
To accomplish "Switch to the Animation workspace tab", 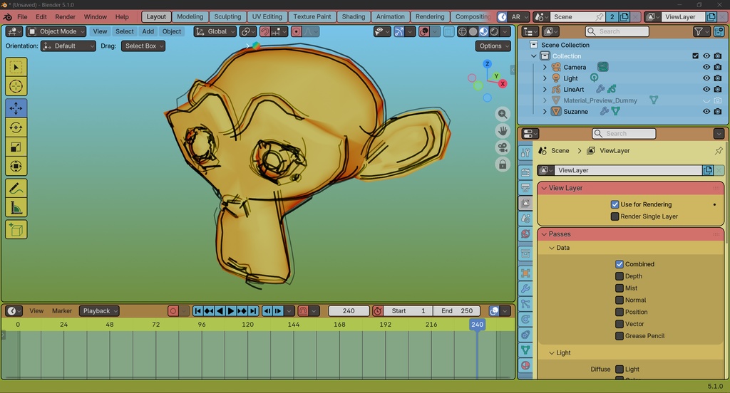I will coord(390,17).
